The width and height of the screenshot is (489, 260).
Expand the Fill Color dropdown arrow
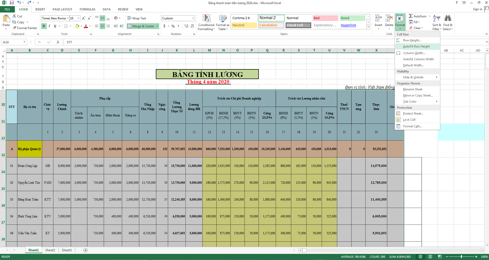click(81, 26)
